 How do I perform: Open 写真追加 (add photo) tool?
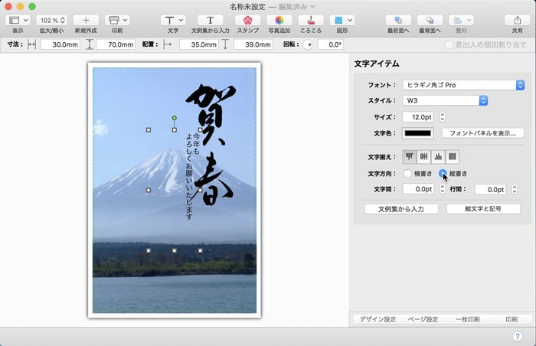(x=279, y=20)
